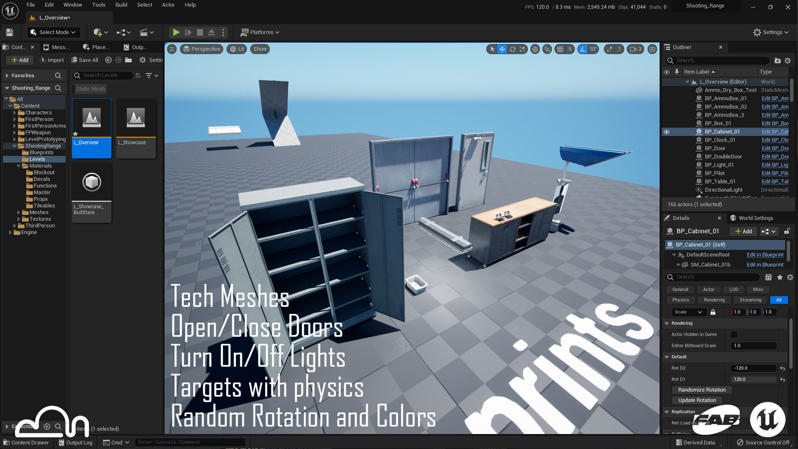
Task: Switch to the World Settings tab
Action: coord(751,218)
